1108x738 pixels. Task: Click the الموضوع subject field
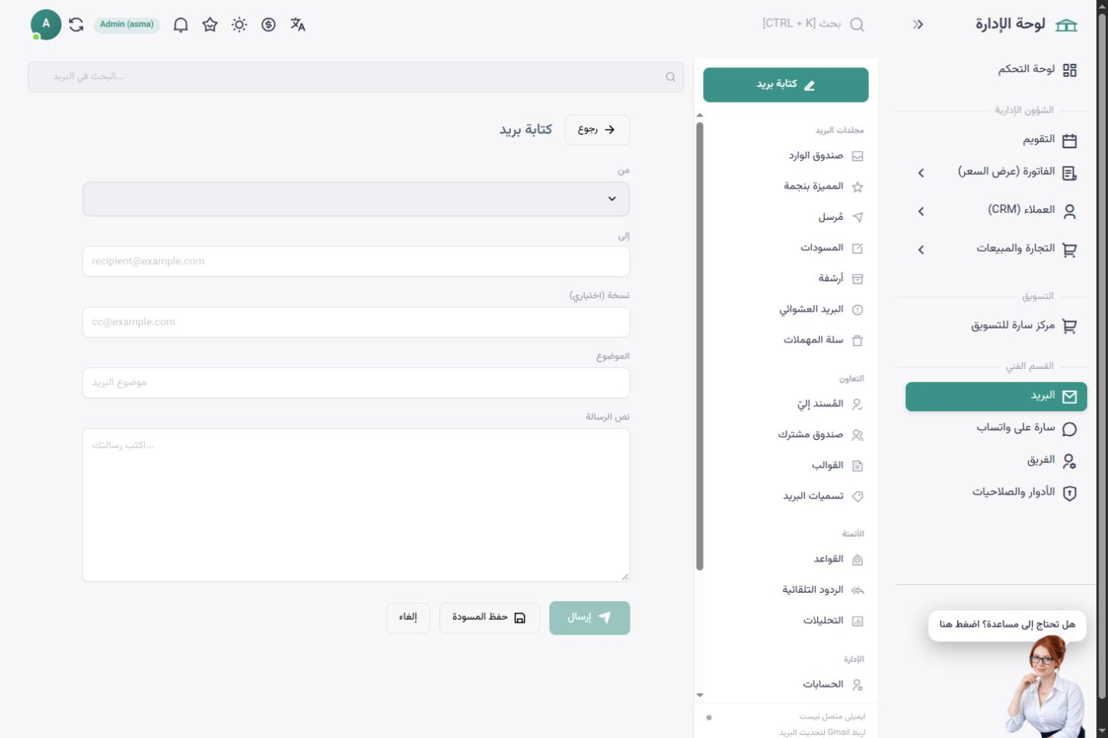pyautogui.click(x=356, y=383)
